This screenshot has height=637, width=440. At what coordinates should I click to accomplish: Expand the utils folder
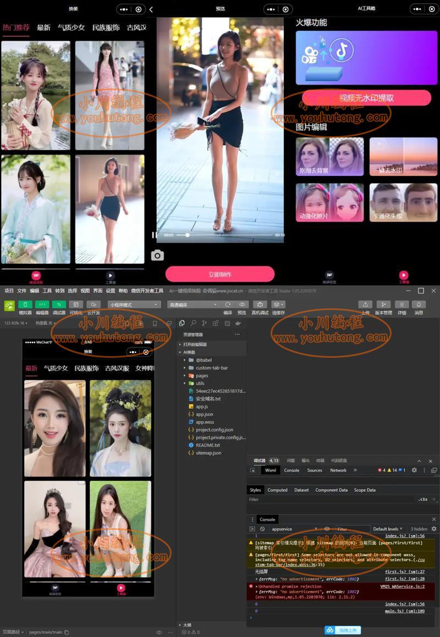pos(211,383)
